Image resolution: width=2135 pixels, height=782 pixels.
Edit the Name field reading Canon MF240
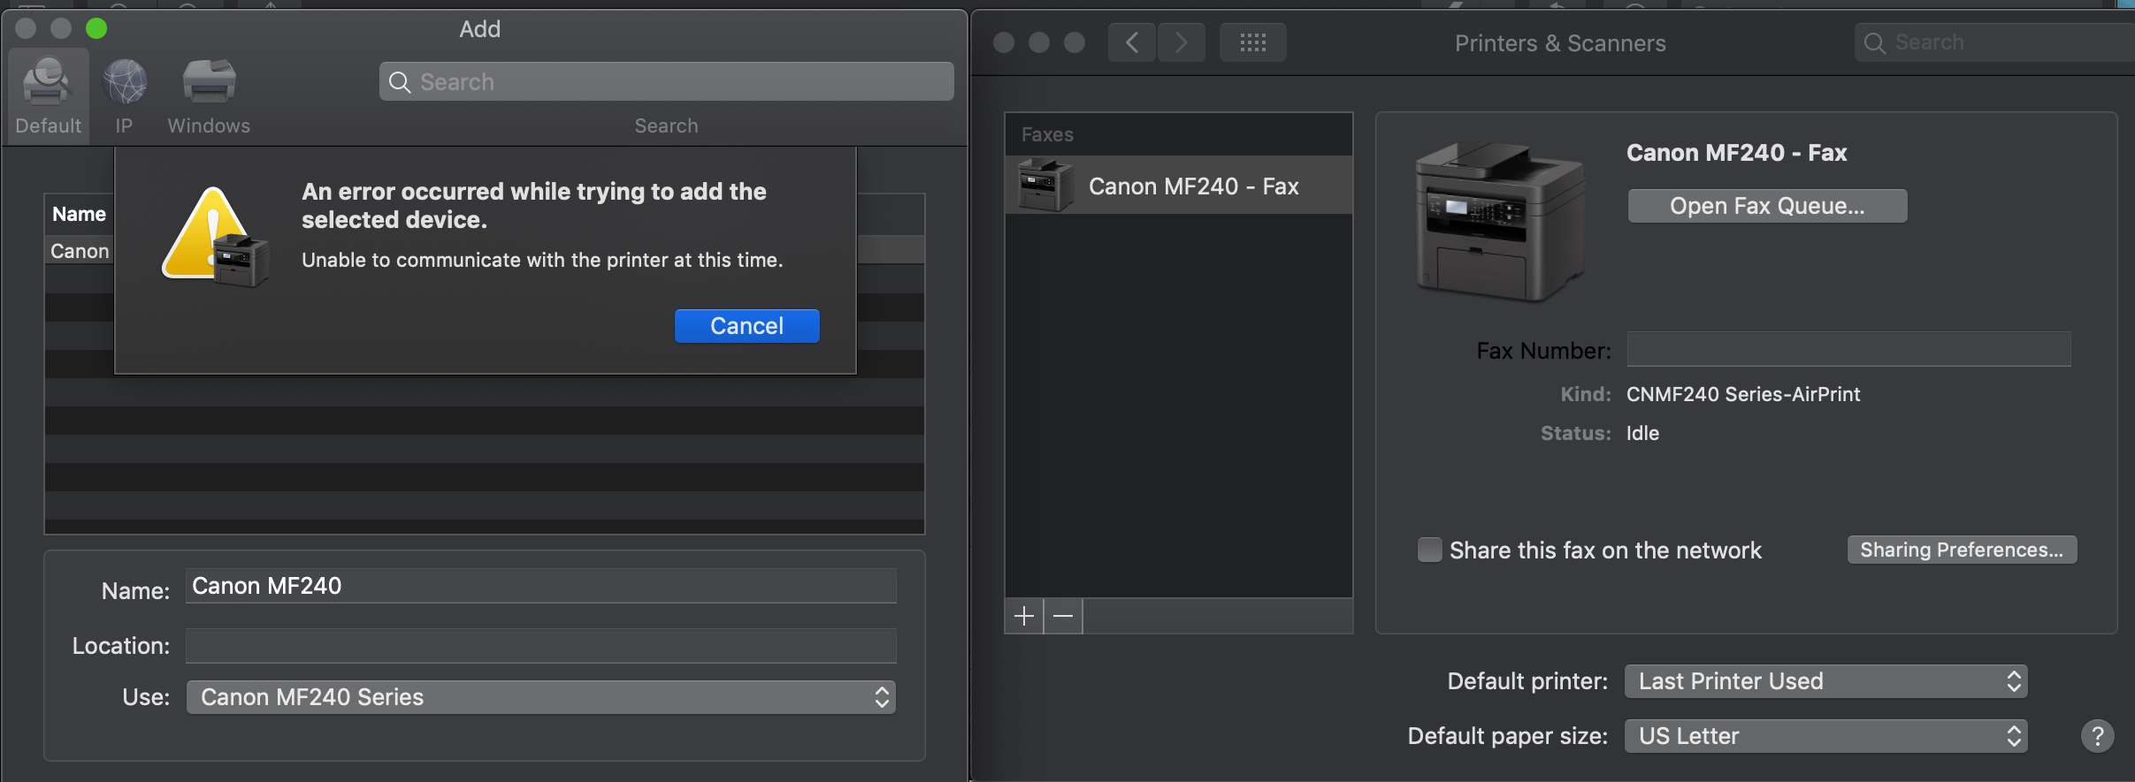[x=541, y=586]
